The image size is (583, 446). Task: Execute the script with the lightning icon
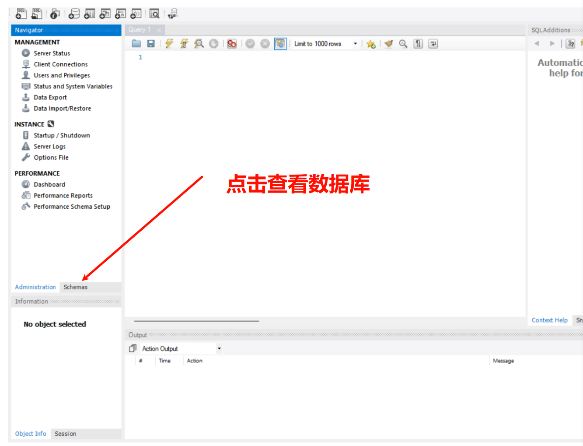click(x=169, y=44)
